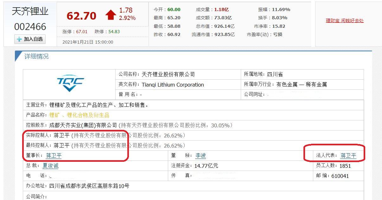The height and width of the screenshot is (200, 382).
Task: Open chairman 蒋卫平 link
Action: coord(54,155)
